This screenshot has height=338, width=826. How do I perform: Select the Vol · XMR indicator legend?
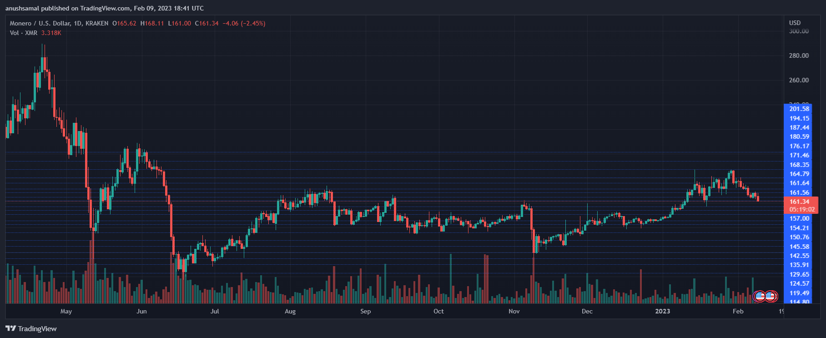tap(24, 33)
